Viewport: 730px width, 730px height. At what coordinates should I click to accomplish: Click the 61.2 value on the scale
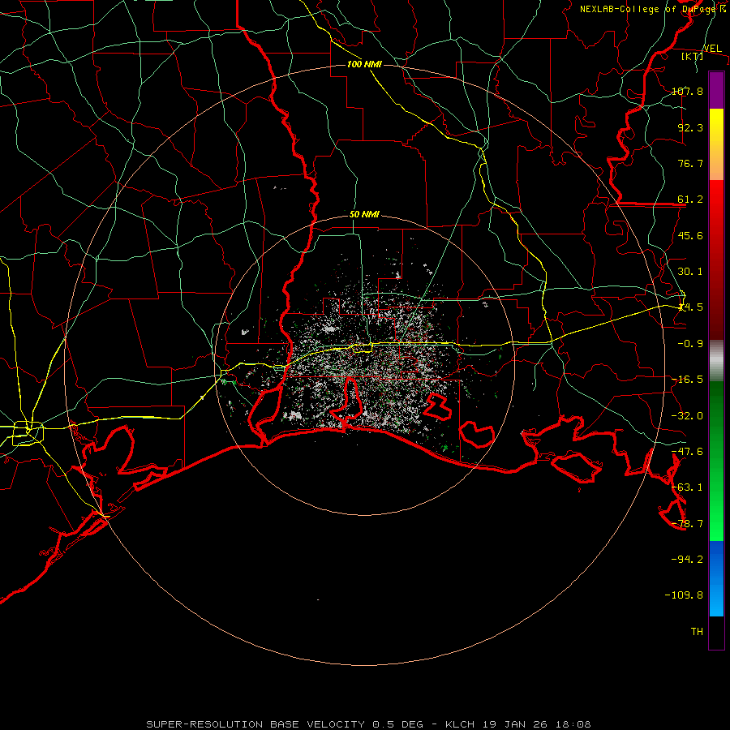click(x=690, y=200)
